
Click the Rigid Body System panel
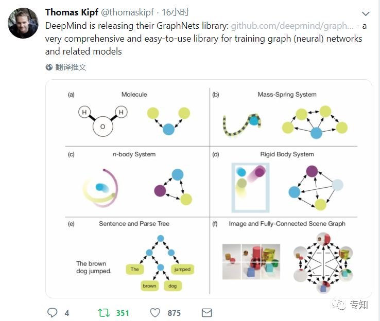coord(284,182)
